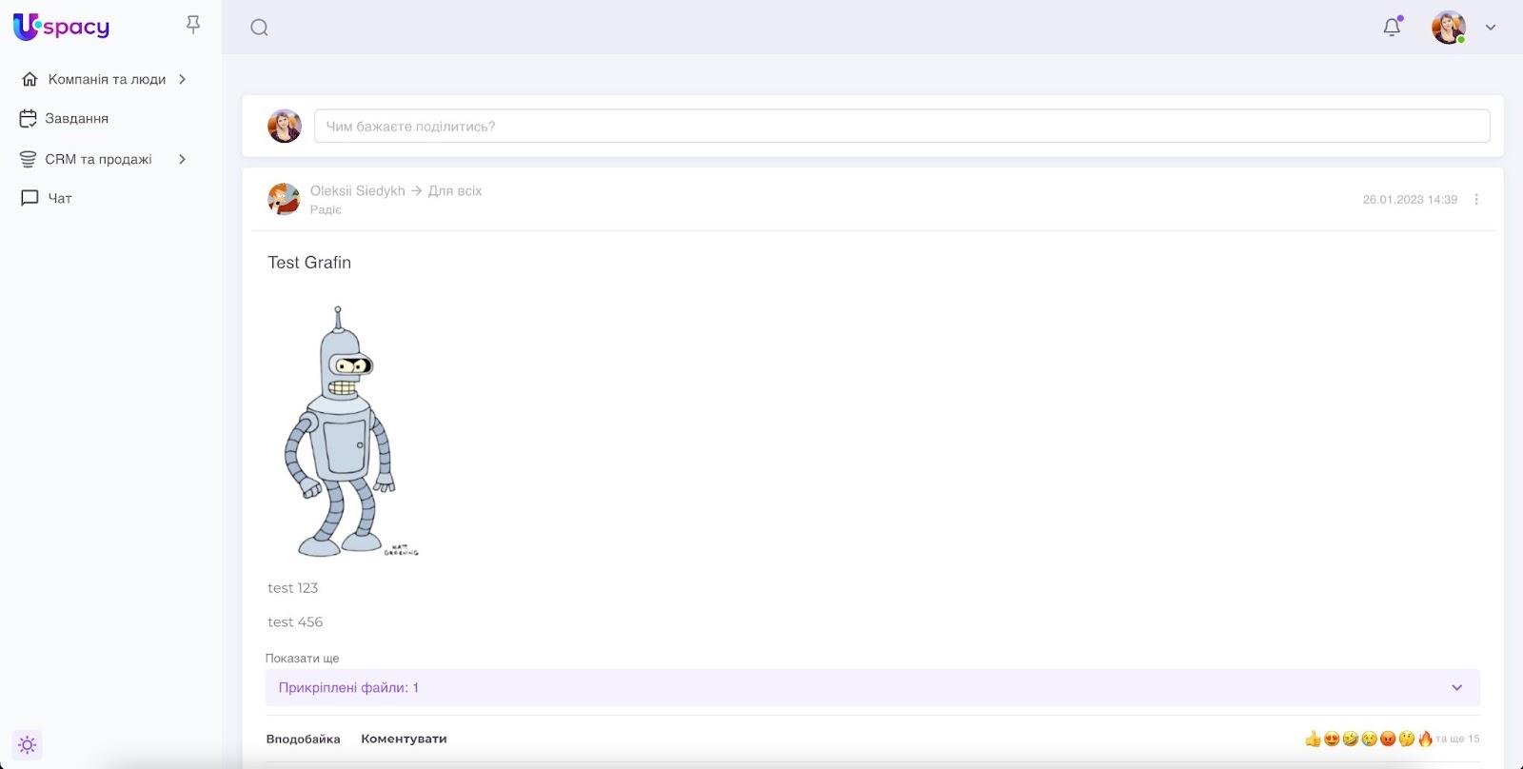Viewport: 1523px width, 769px height.
Task: Click the chat bubble icon beside Чат
Action: pyautogui.click(x=30, y=198)
